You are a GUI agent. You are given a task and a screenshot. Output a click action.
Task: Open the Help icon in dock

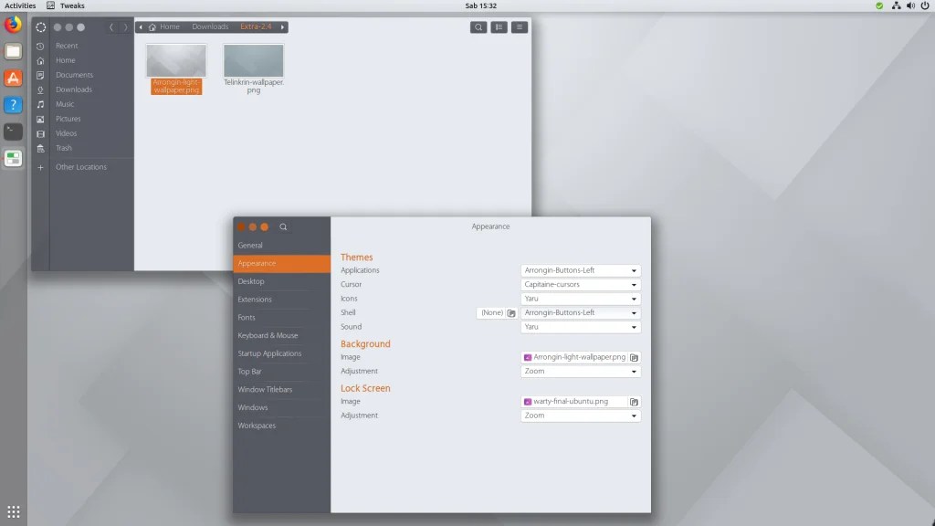13,105
